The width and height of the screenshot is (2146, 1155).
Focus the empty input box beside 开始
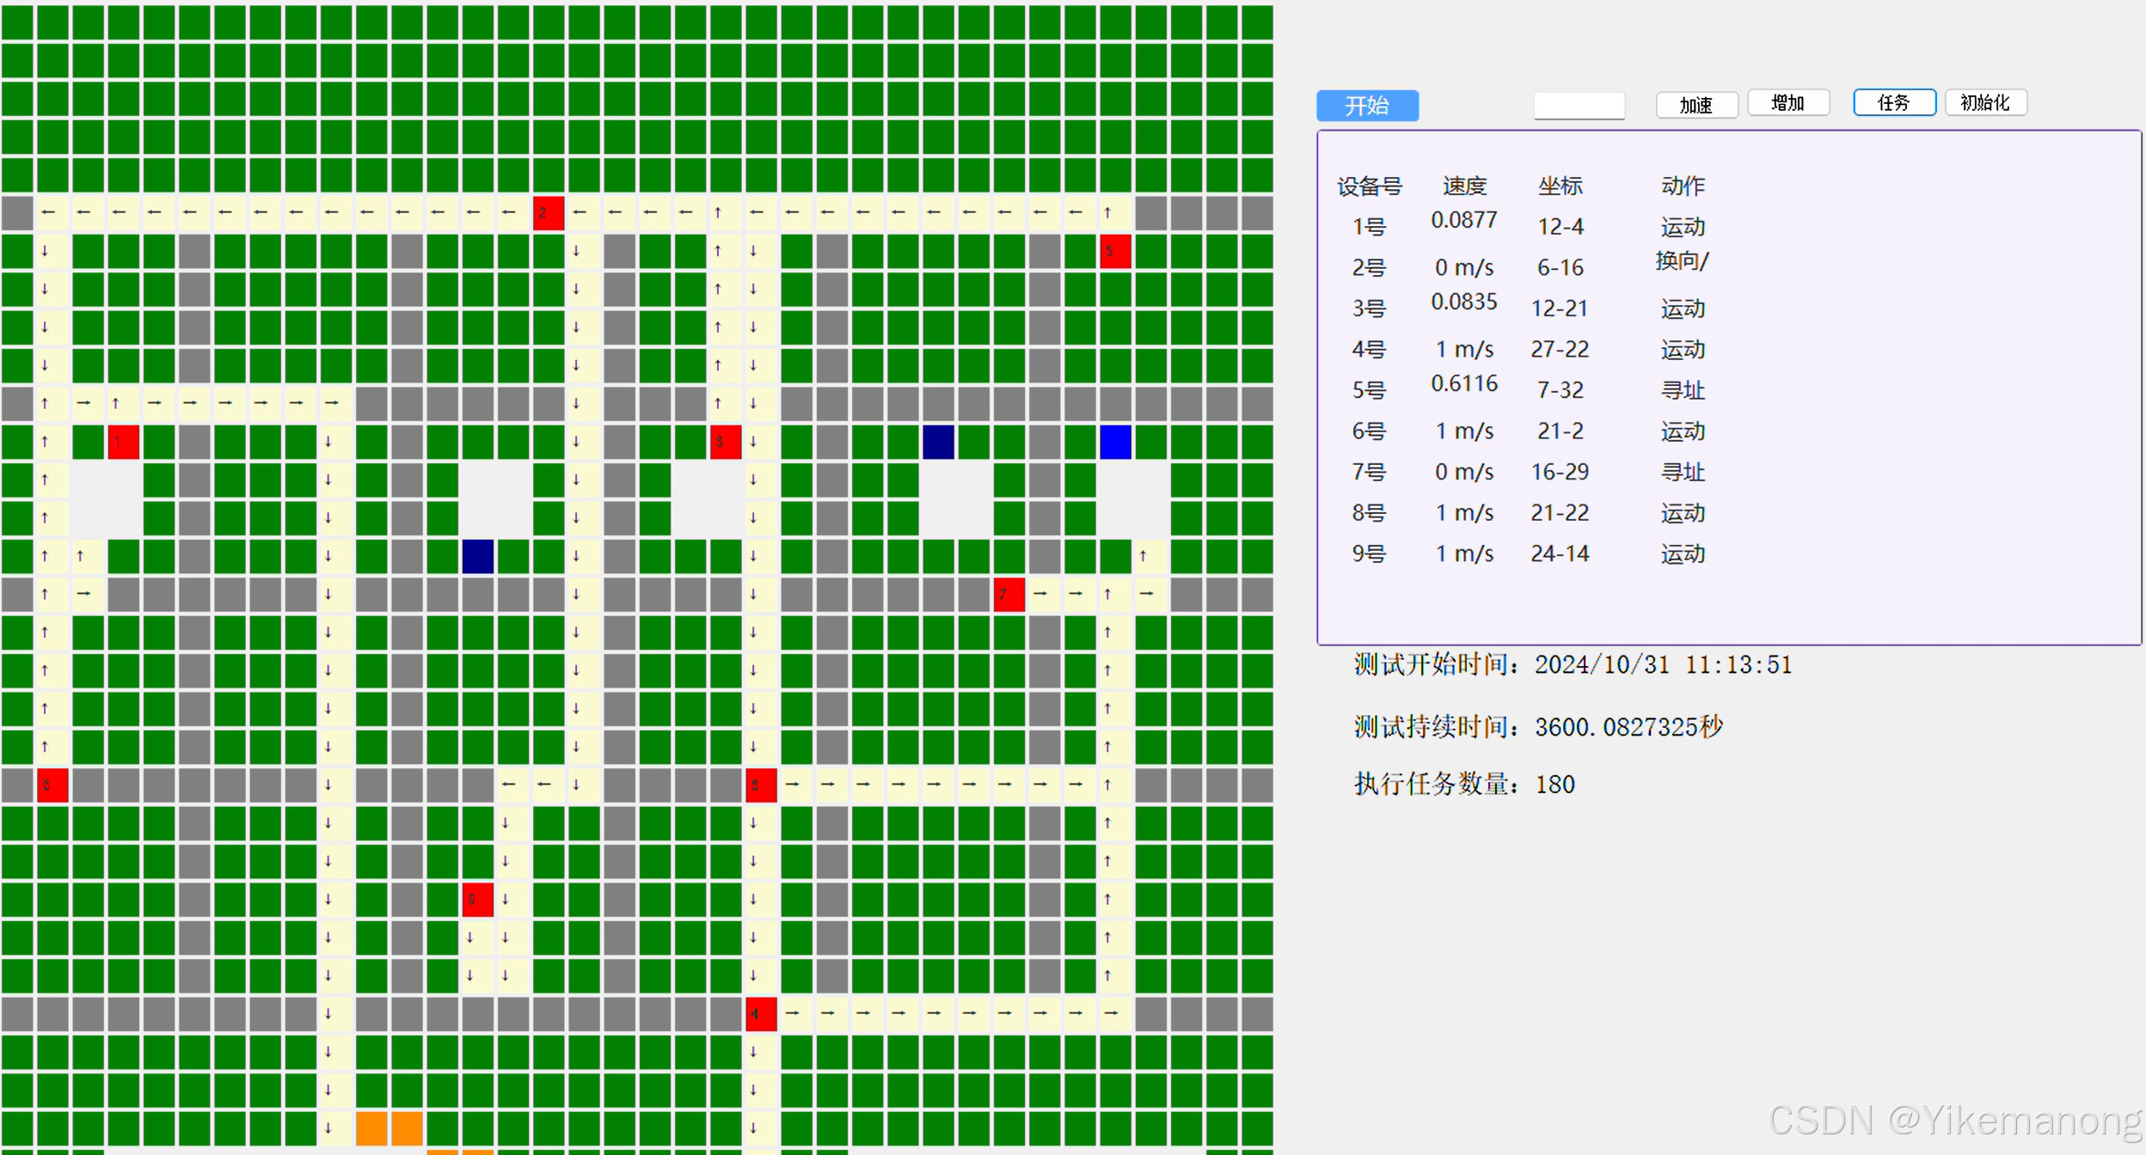tap(1579, 106)
